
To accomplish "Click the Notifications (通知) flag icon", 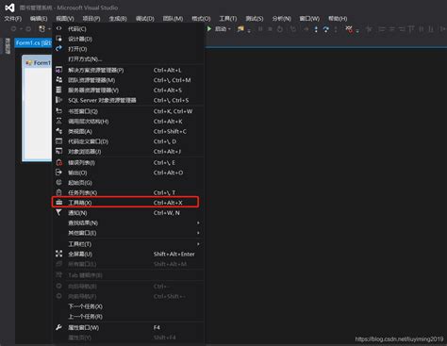I will (x=58, y=212).
